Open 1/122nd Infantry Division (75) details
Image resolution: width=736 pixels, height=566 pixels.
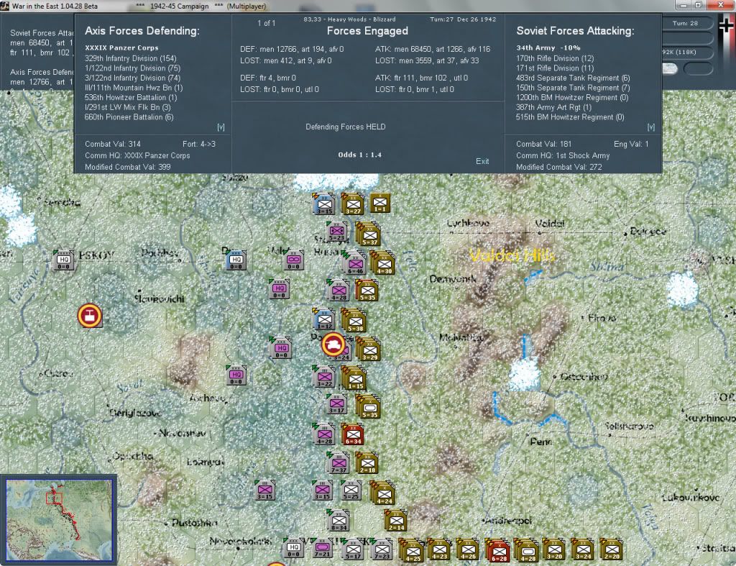tap(132, 68)
